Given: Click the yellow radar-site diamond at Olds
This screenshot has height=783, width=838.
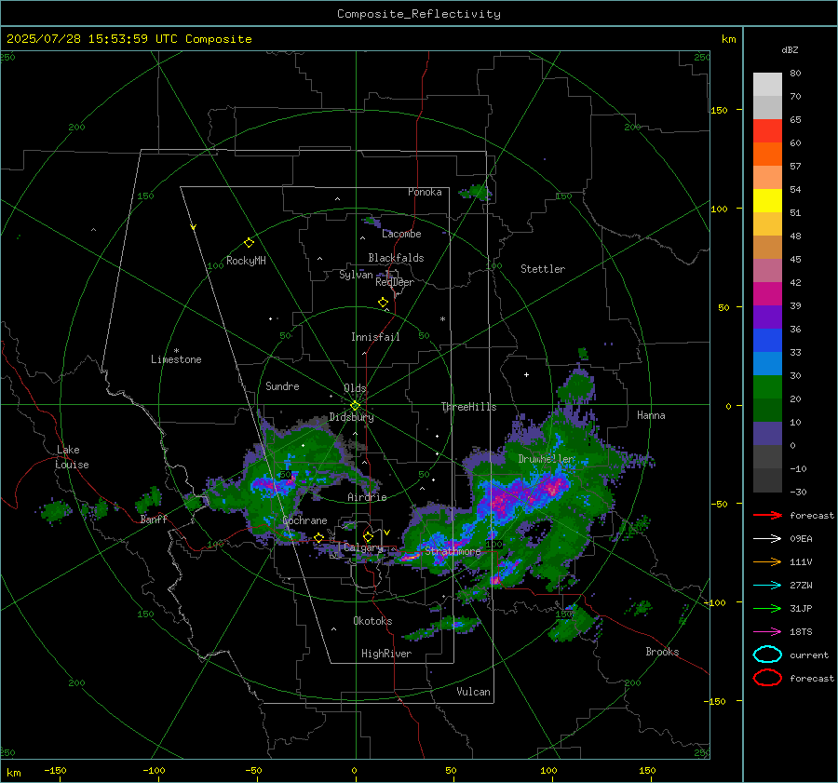Looking at the screenshot, I should pyautogui.click(x=355, y=406).
